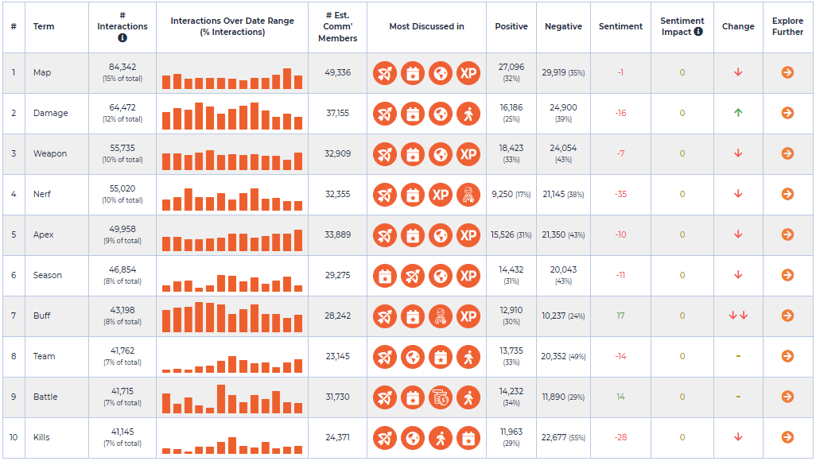Open Explore Further arrow for Map row
This screenshot has height=461, width=816.
click(787, 72)
